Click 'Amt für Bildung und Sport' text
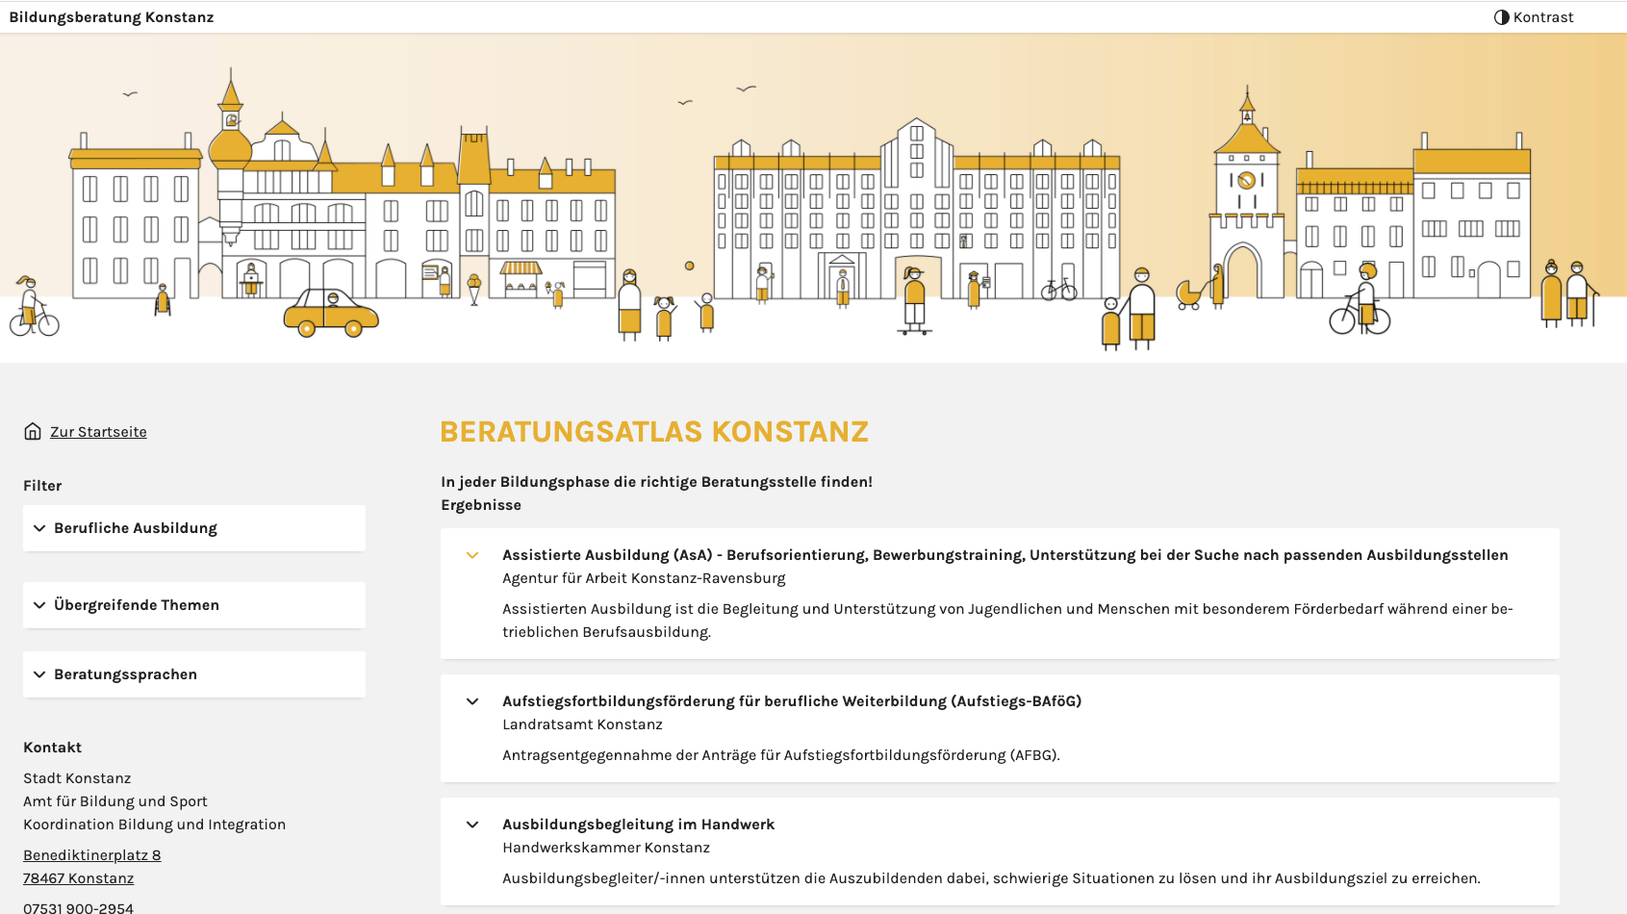 (115, 801)
